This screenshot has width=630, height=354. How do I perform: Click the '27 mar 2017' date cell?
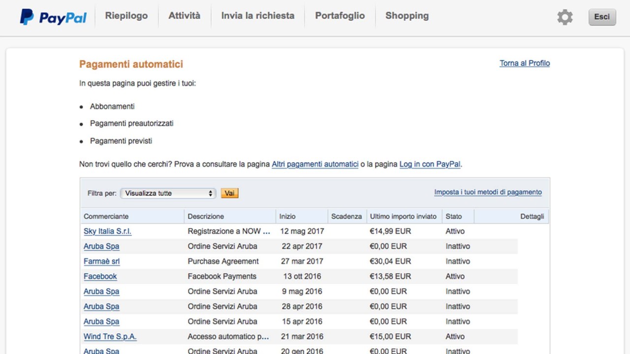302,262
